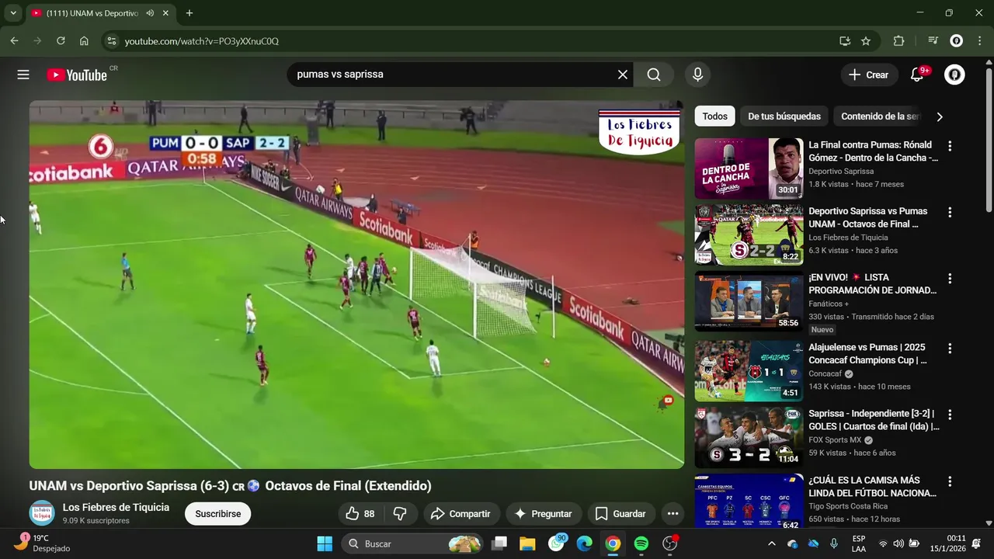Viewport: 994px width, 559px height.
Task: Open Microsoft Edge from taskbar
Action: click(585, 543)
